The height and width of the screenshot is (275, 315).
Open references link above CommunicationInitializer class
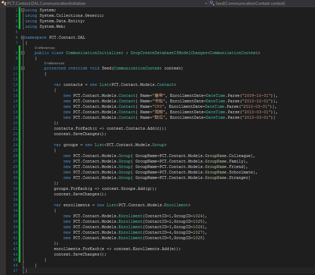pos(45,48)
